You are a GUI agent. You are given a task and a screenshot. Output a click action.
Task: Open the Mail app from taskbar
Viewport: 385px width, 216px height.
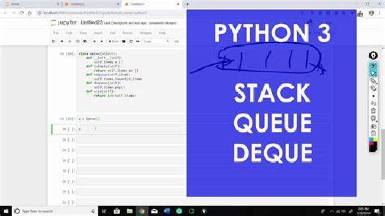[x=154, y=211]
